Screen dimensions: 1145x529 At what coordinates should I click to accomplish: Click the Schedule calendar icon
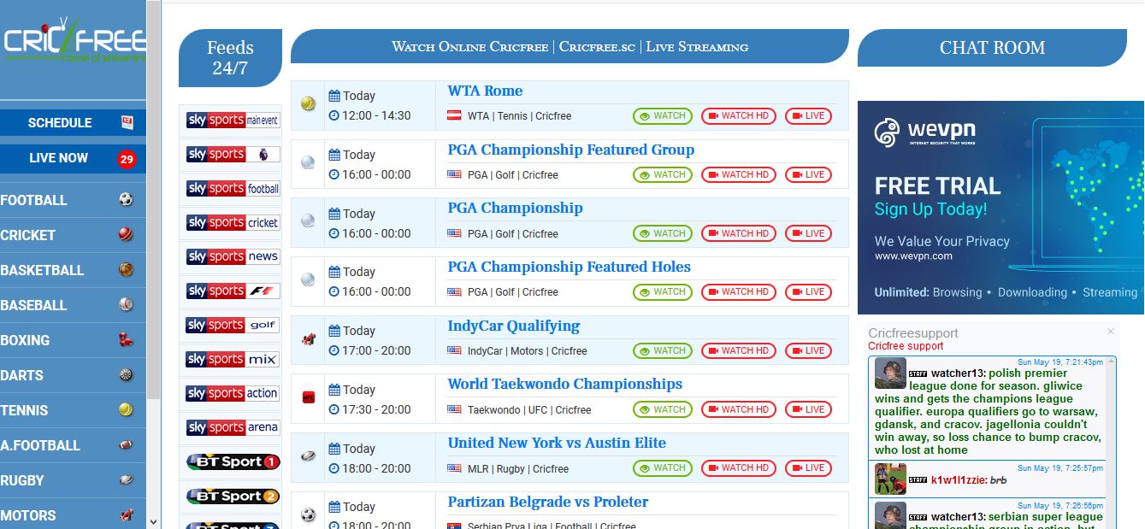point(127,122)
